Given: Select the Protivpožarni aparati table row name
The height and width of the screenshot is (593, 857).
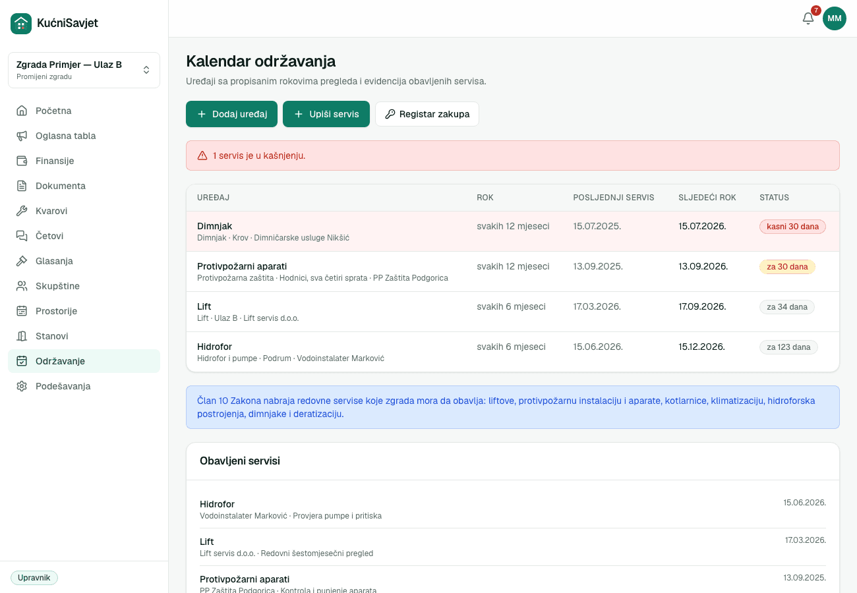Looking at the screenshot, I should [x=242, y=266].
